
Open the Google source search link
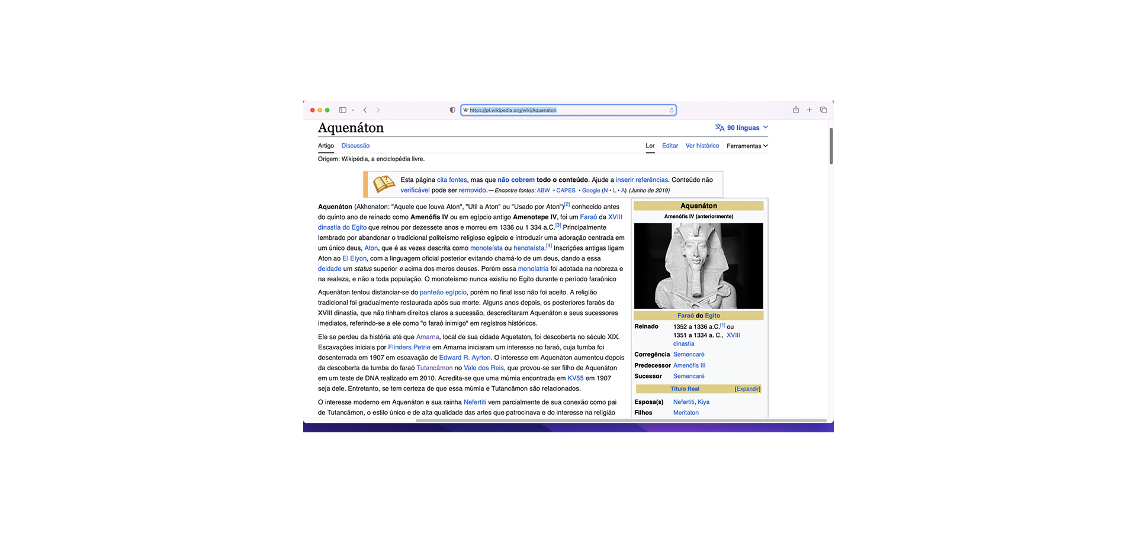click(591, 191)
